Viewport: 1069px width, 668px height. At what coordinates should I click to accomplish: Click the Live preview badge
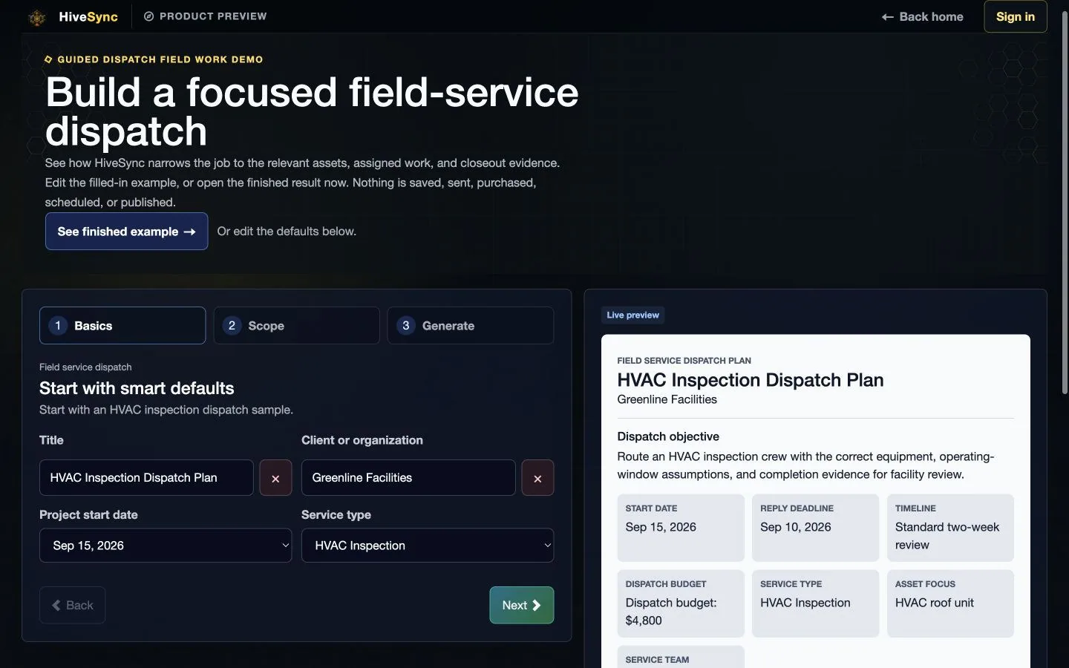(x=632, y=315)
